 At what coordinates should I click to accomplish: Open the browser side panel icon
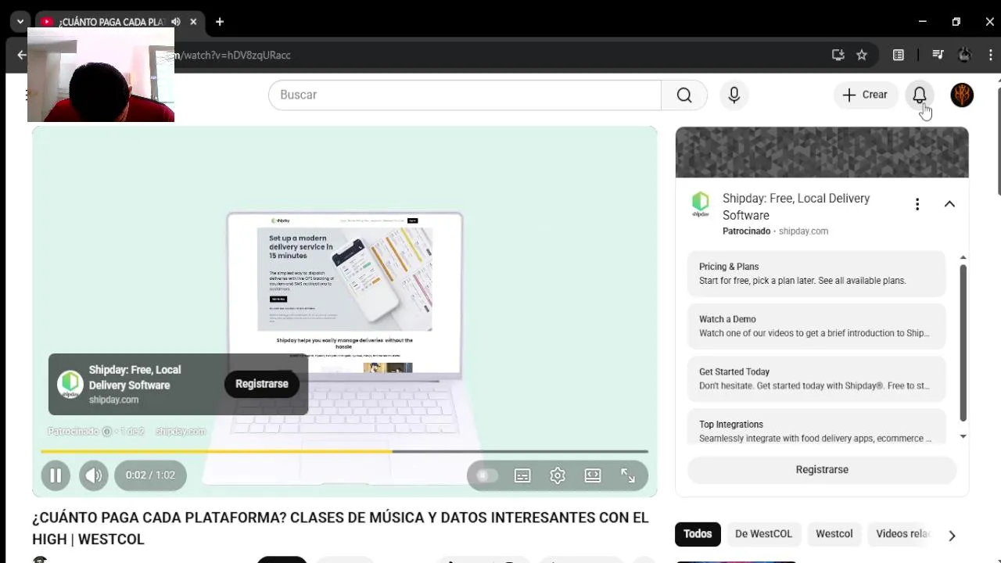pyautogui.click(x=899, y=55)
